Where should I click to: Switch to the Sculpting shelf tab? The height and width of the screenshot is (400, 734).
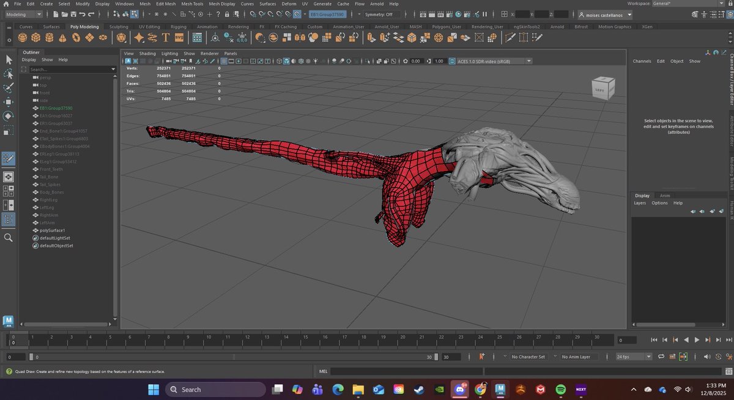click(x=119, y=27)
